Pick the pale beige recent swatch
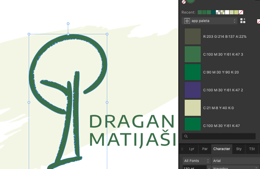 coord(232,12)
